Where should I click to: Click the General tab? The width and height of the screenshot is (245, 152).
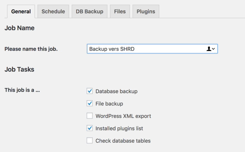click(x=21, y=12)
